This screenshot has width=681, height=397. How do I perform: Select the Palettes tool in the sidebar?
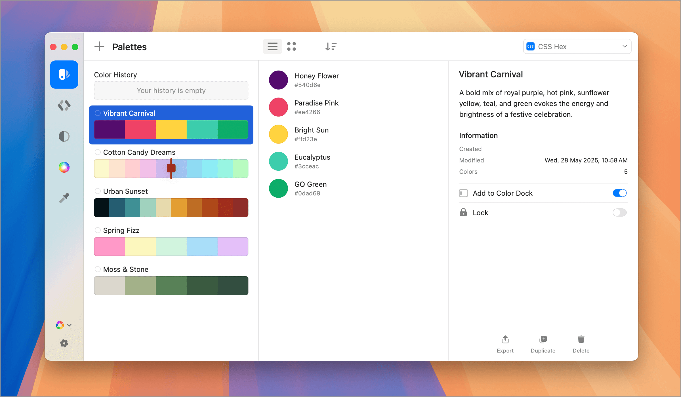[64, 75]
